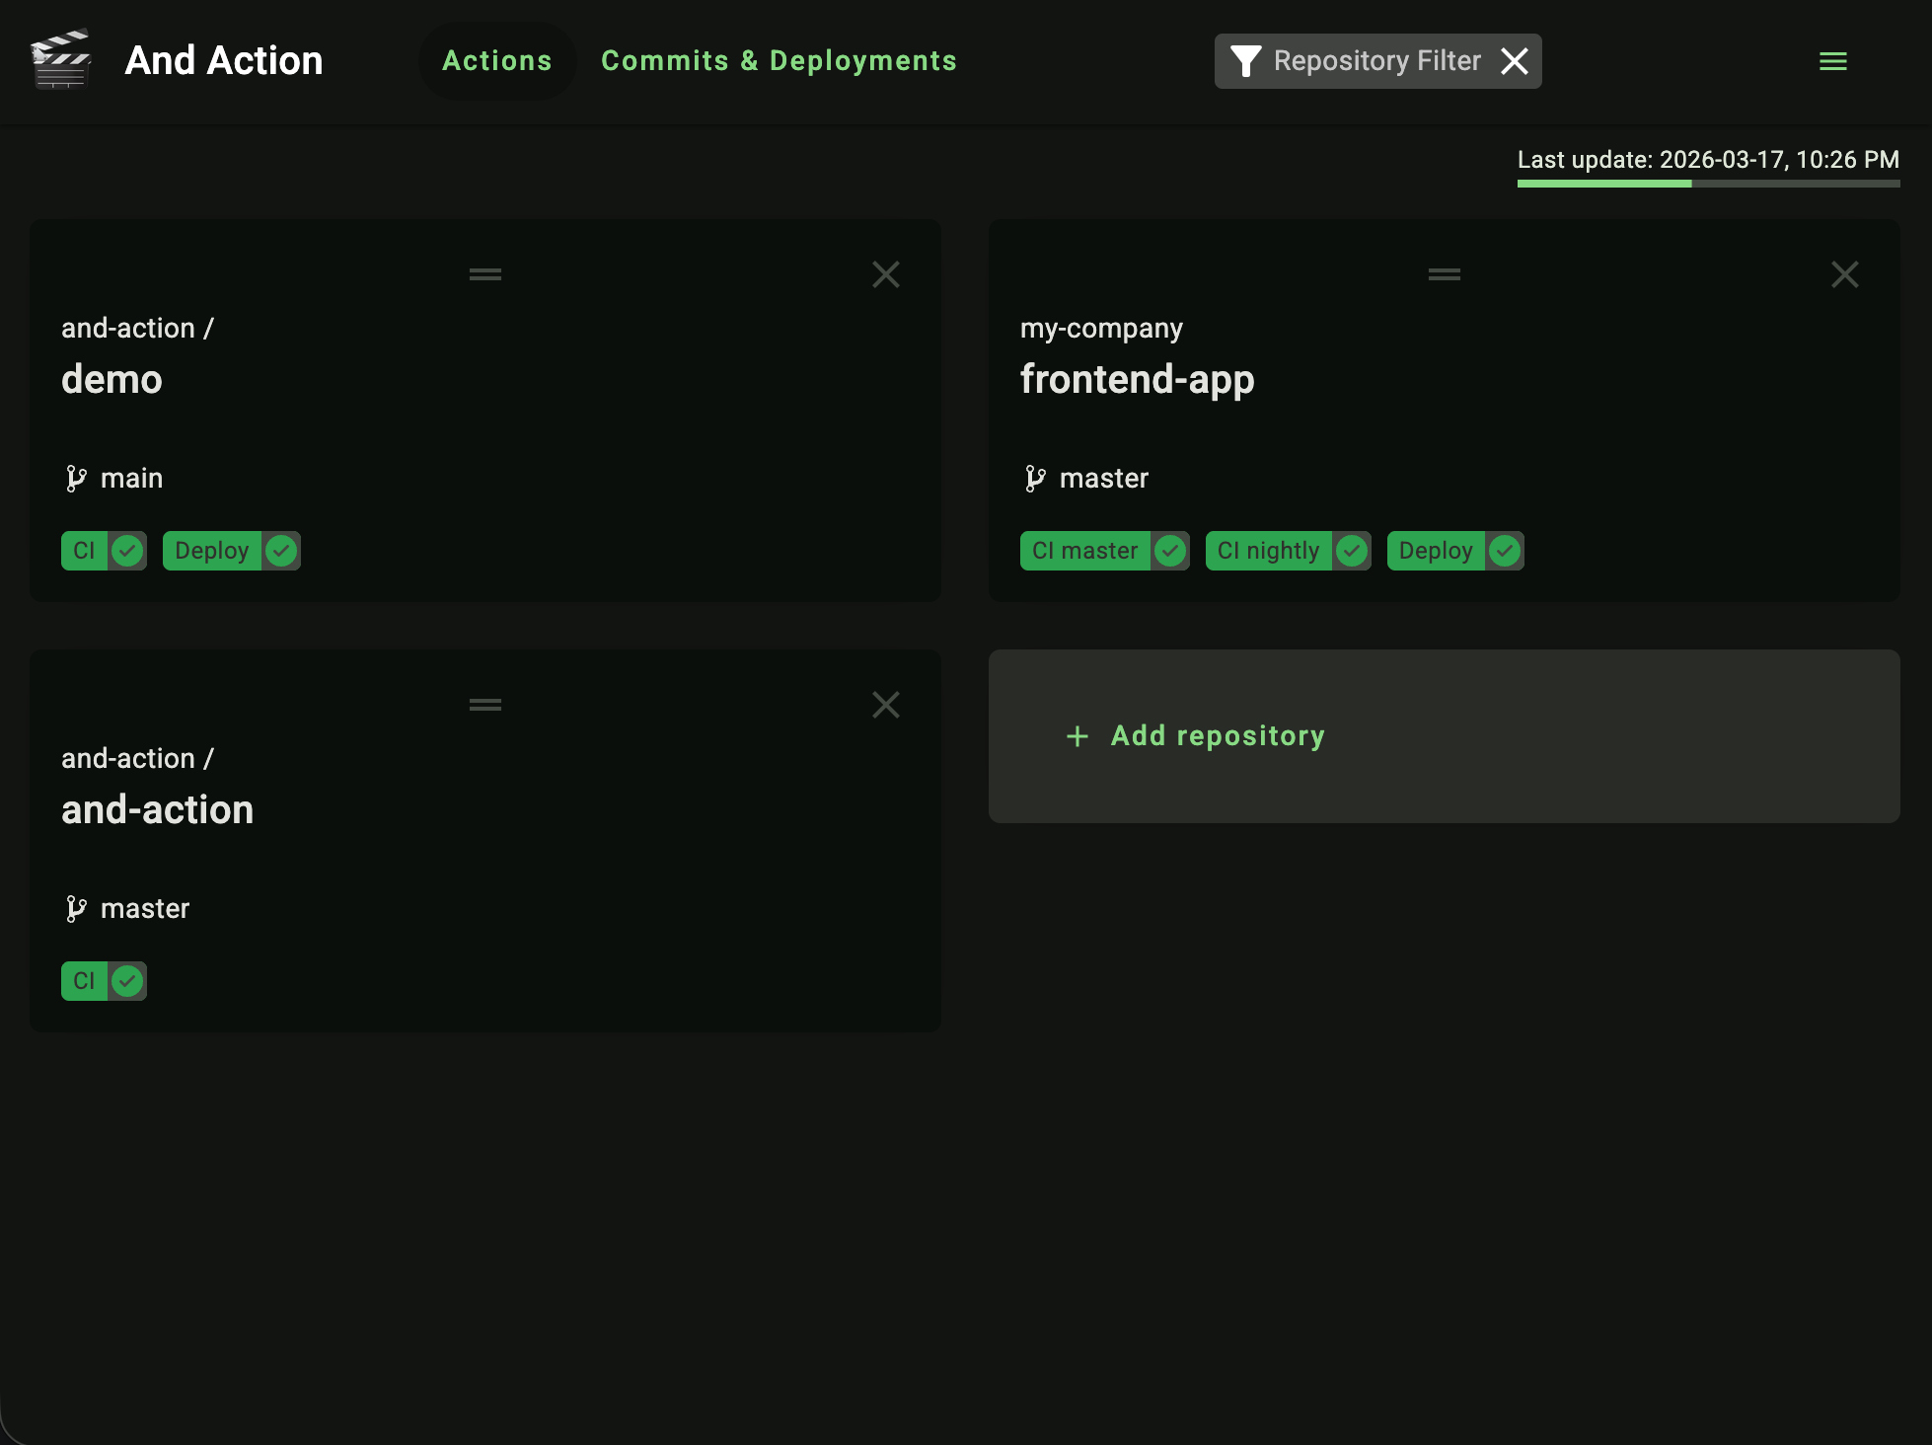This screenshot has width=1932, height=1445.
Task: Click the branch icon on frontend-app card
Action: (1035, 478)
